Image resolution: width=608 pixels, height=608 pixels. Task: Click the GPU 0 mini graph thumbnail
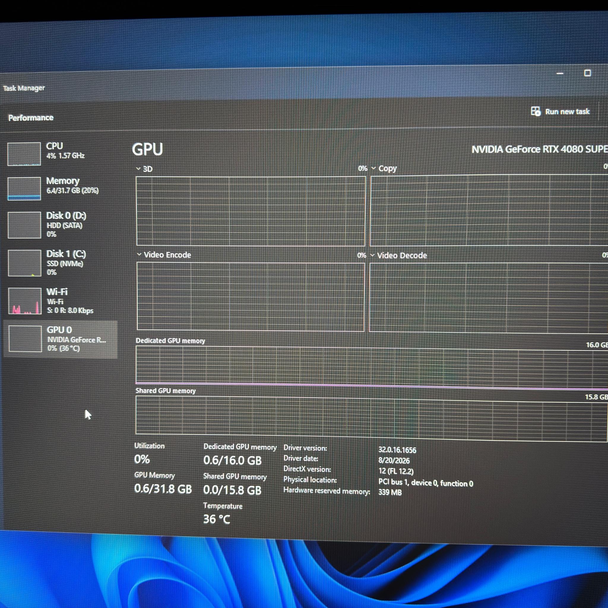[25, 339]
